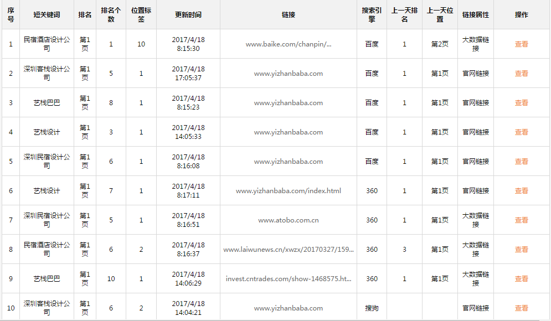The width and height of the screenshot is (551, 321).
Task: Click www.yizhanbaba.com/index.html link
Action: click(x=288, y=191)
